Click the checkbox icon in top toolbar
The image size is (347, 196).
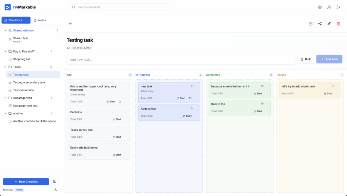[x=310, y=24]
